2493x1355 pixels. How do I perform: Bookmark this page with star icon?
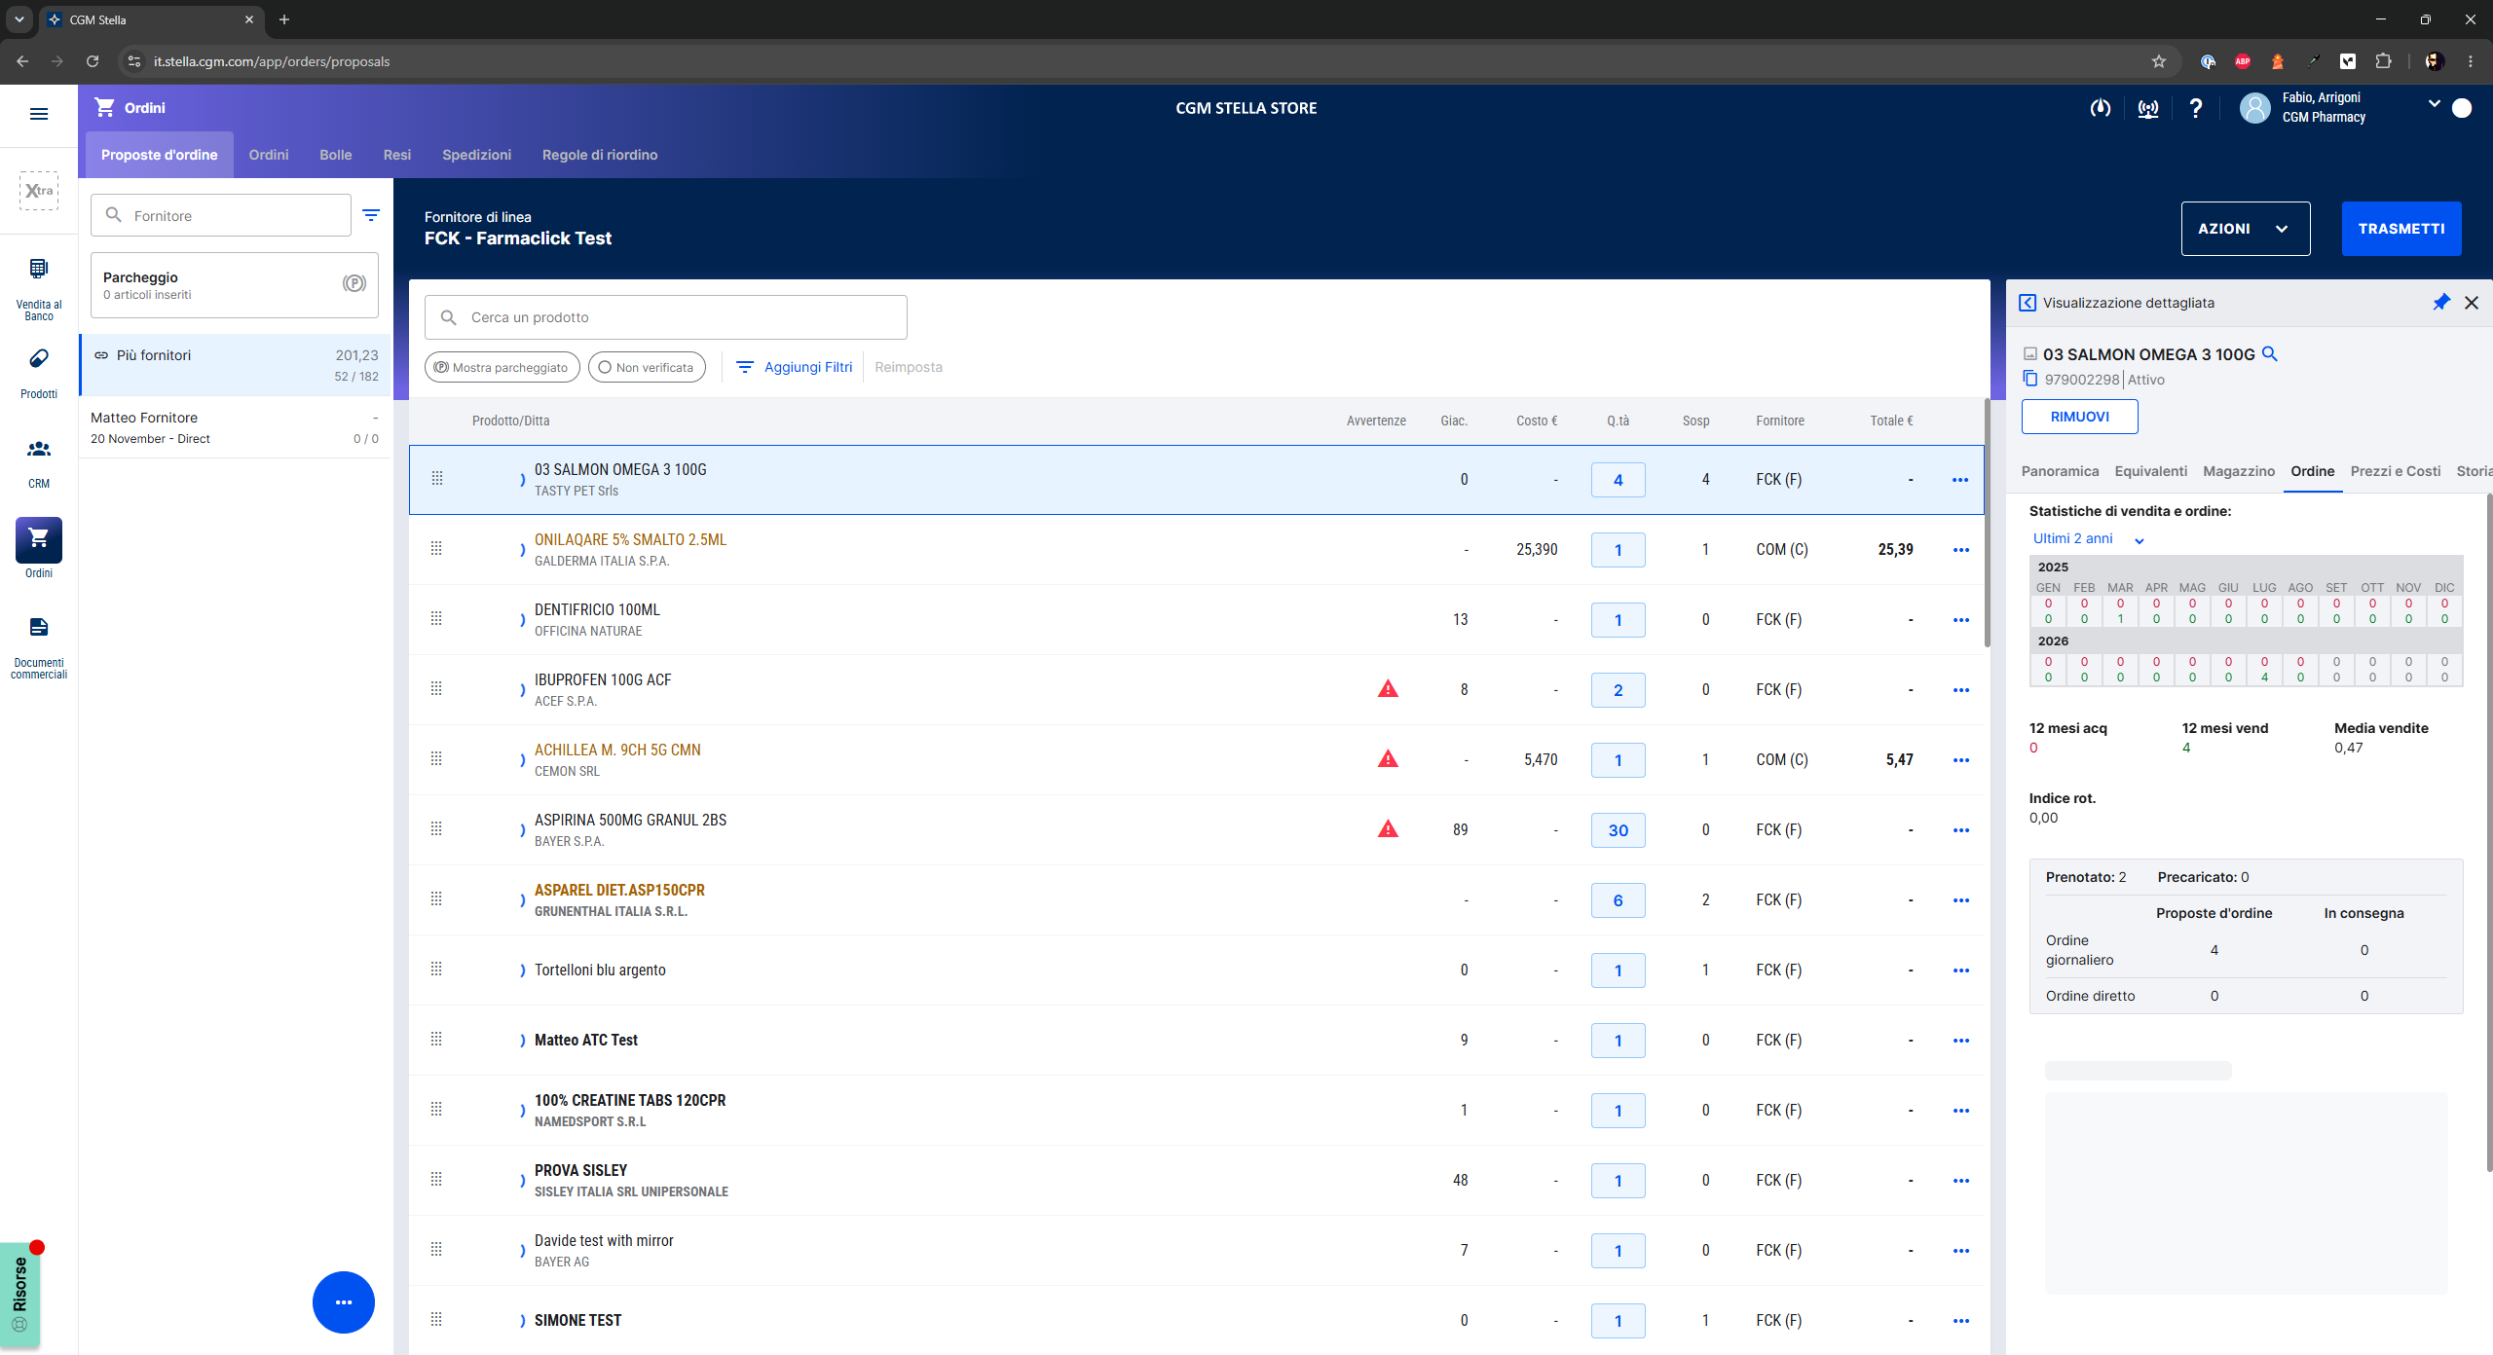(x=2159, y=61)
